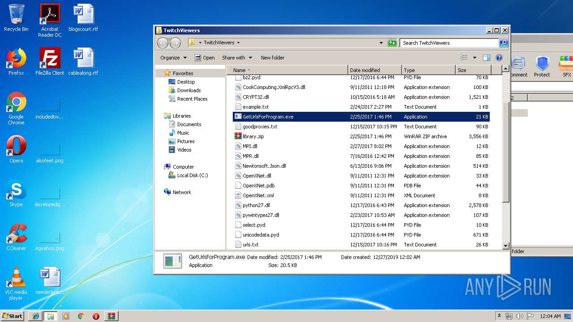Launch Skype desktop shortcut
Viewport: 573px width, 322px height.
coord(16,193)
